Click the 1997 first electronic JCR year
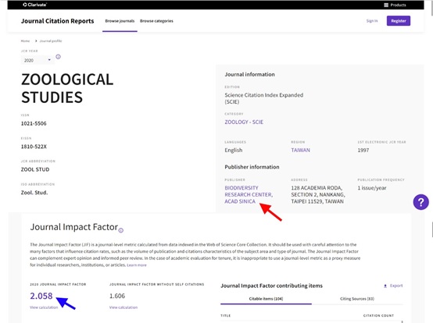The width and height of the screenshot is (433, 323). coord(363,151)
